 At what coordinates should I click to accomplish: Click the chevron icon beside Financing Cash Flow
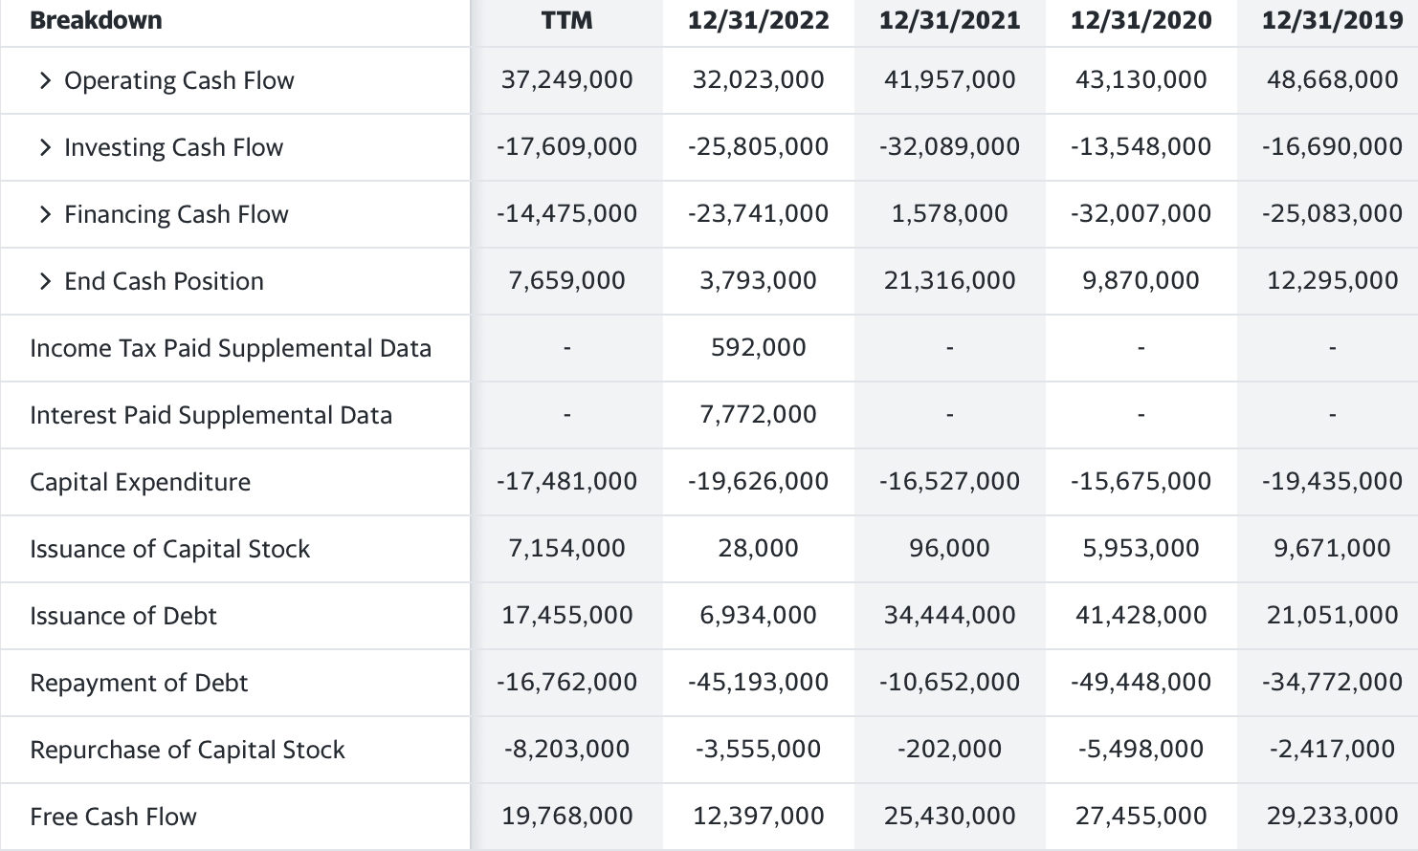click(x=44, y=214)
